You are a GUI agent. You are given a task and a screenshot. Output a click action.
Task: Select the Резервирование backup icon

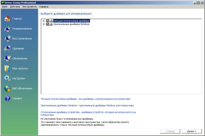[x=7, y=29]
